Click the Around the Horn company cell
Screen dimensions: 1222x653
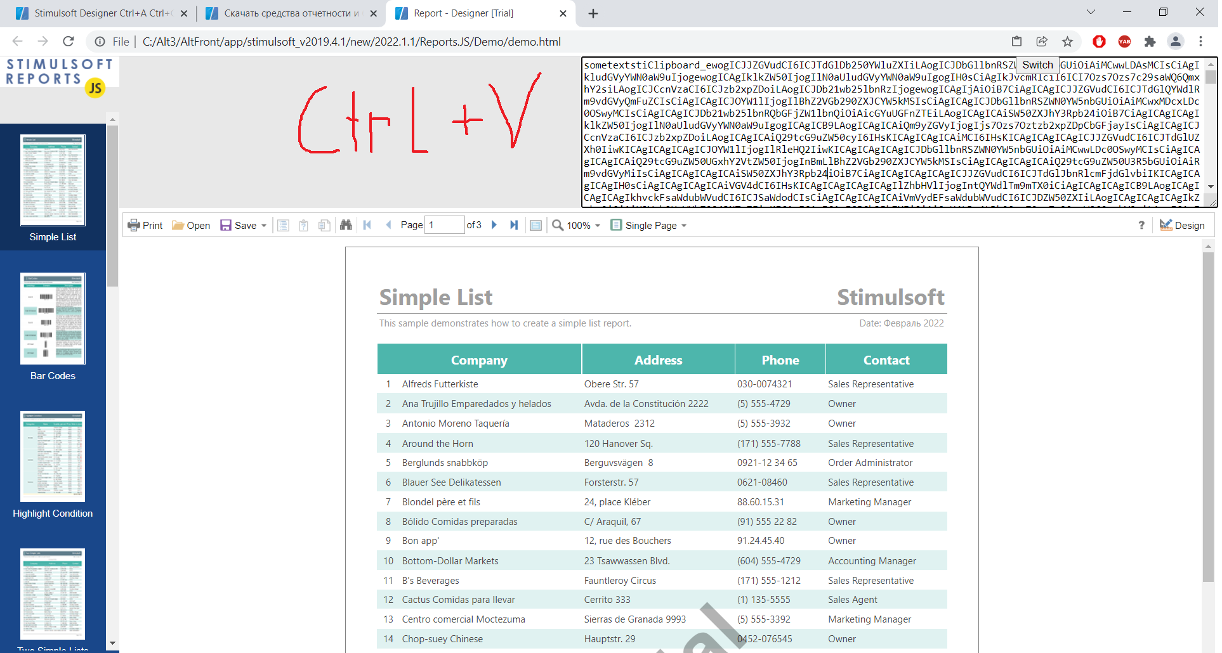[438, 444]
